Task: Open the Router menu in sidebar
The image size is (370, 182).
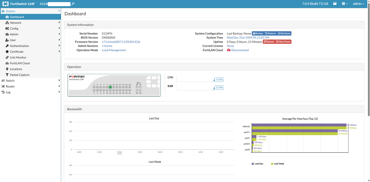Action: click(x=10, y=86)
